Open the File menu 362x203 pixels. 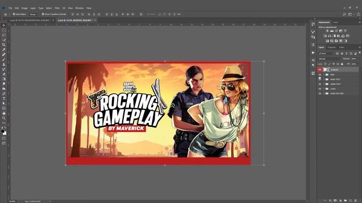[x=10, y=8]
